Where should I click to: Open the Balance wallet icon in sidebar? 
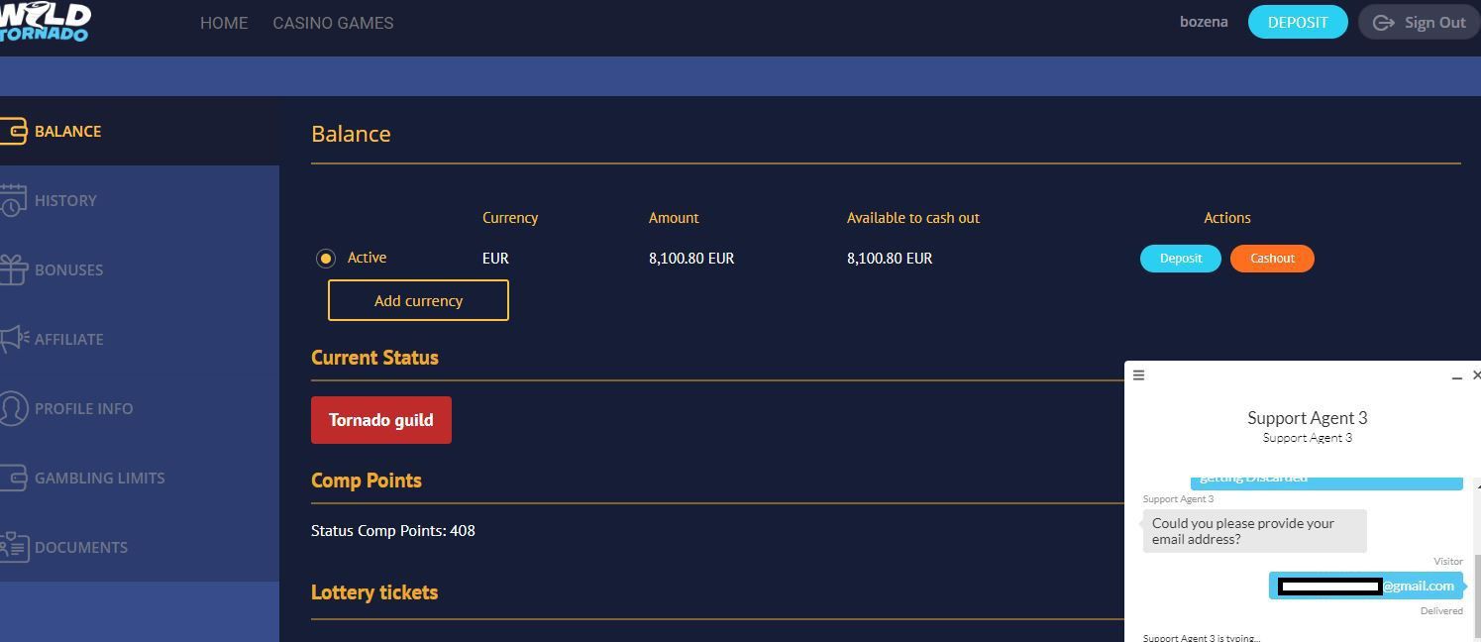pos(13,132)
